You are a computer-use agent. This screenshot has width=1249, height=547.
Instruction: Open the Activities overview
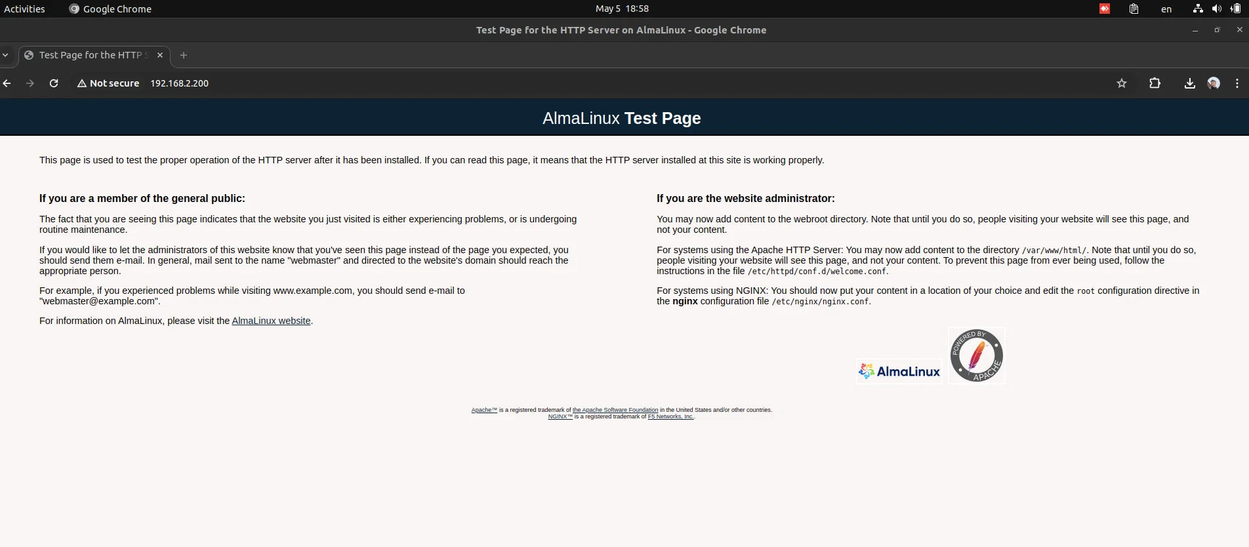click(x=24, y=9)
